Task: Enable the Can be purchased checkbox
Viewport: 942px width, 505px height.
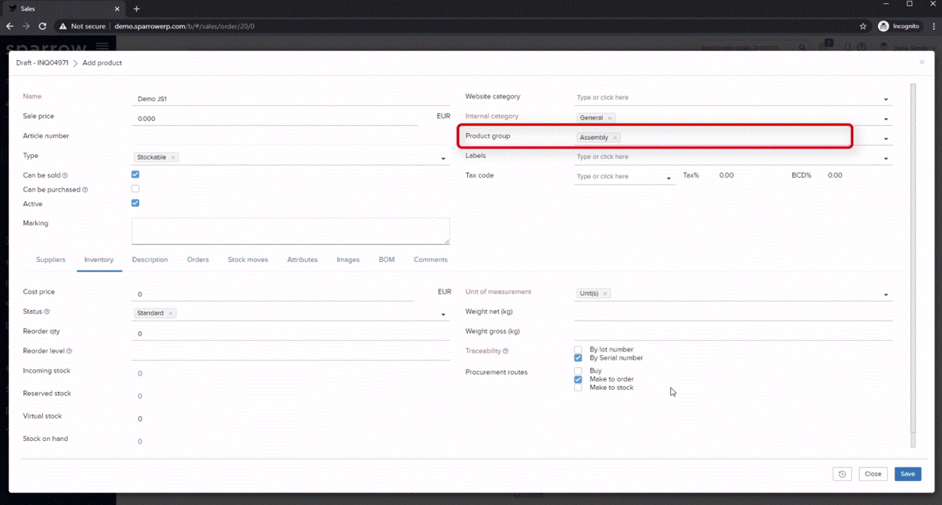Action: 135,189
